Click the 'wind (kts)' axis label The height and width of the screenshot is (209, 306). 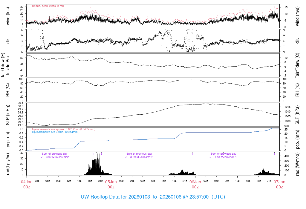click(8, 16)
